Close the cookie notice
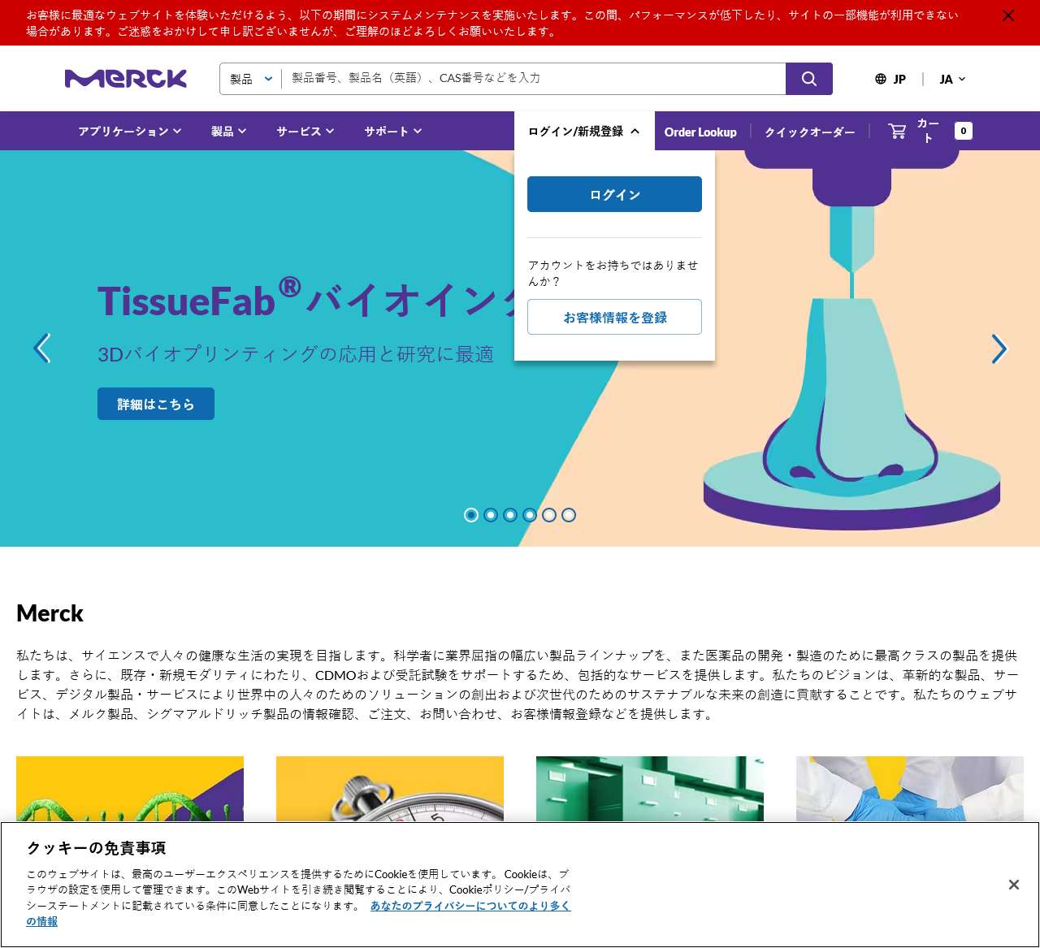This screenshot has width=1040, height=948. point(1014,885)
